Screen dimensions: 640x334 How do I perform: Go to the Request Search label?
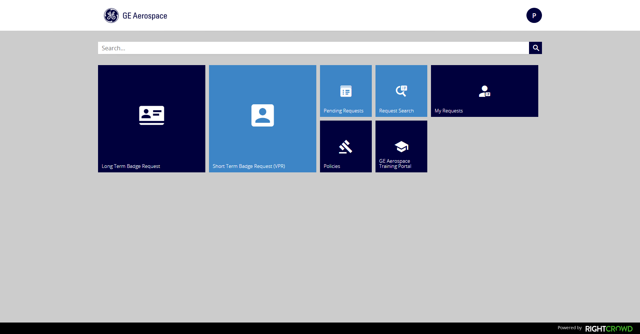point(396,111)
